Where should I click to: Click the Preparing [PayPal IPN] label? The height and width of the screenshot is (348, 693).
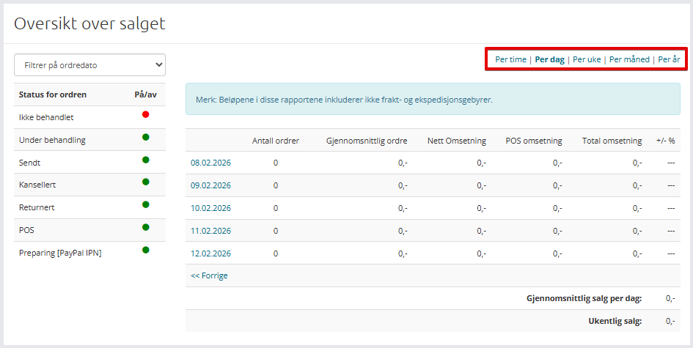click(60, 253)
